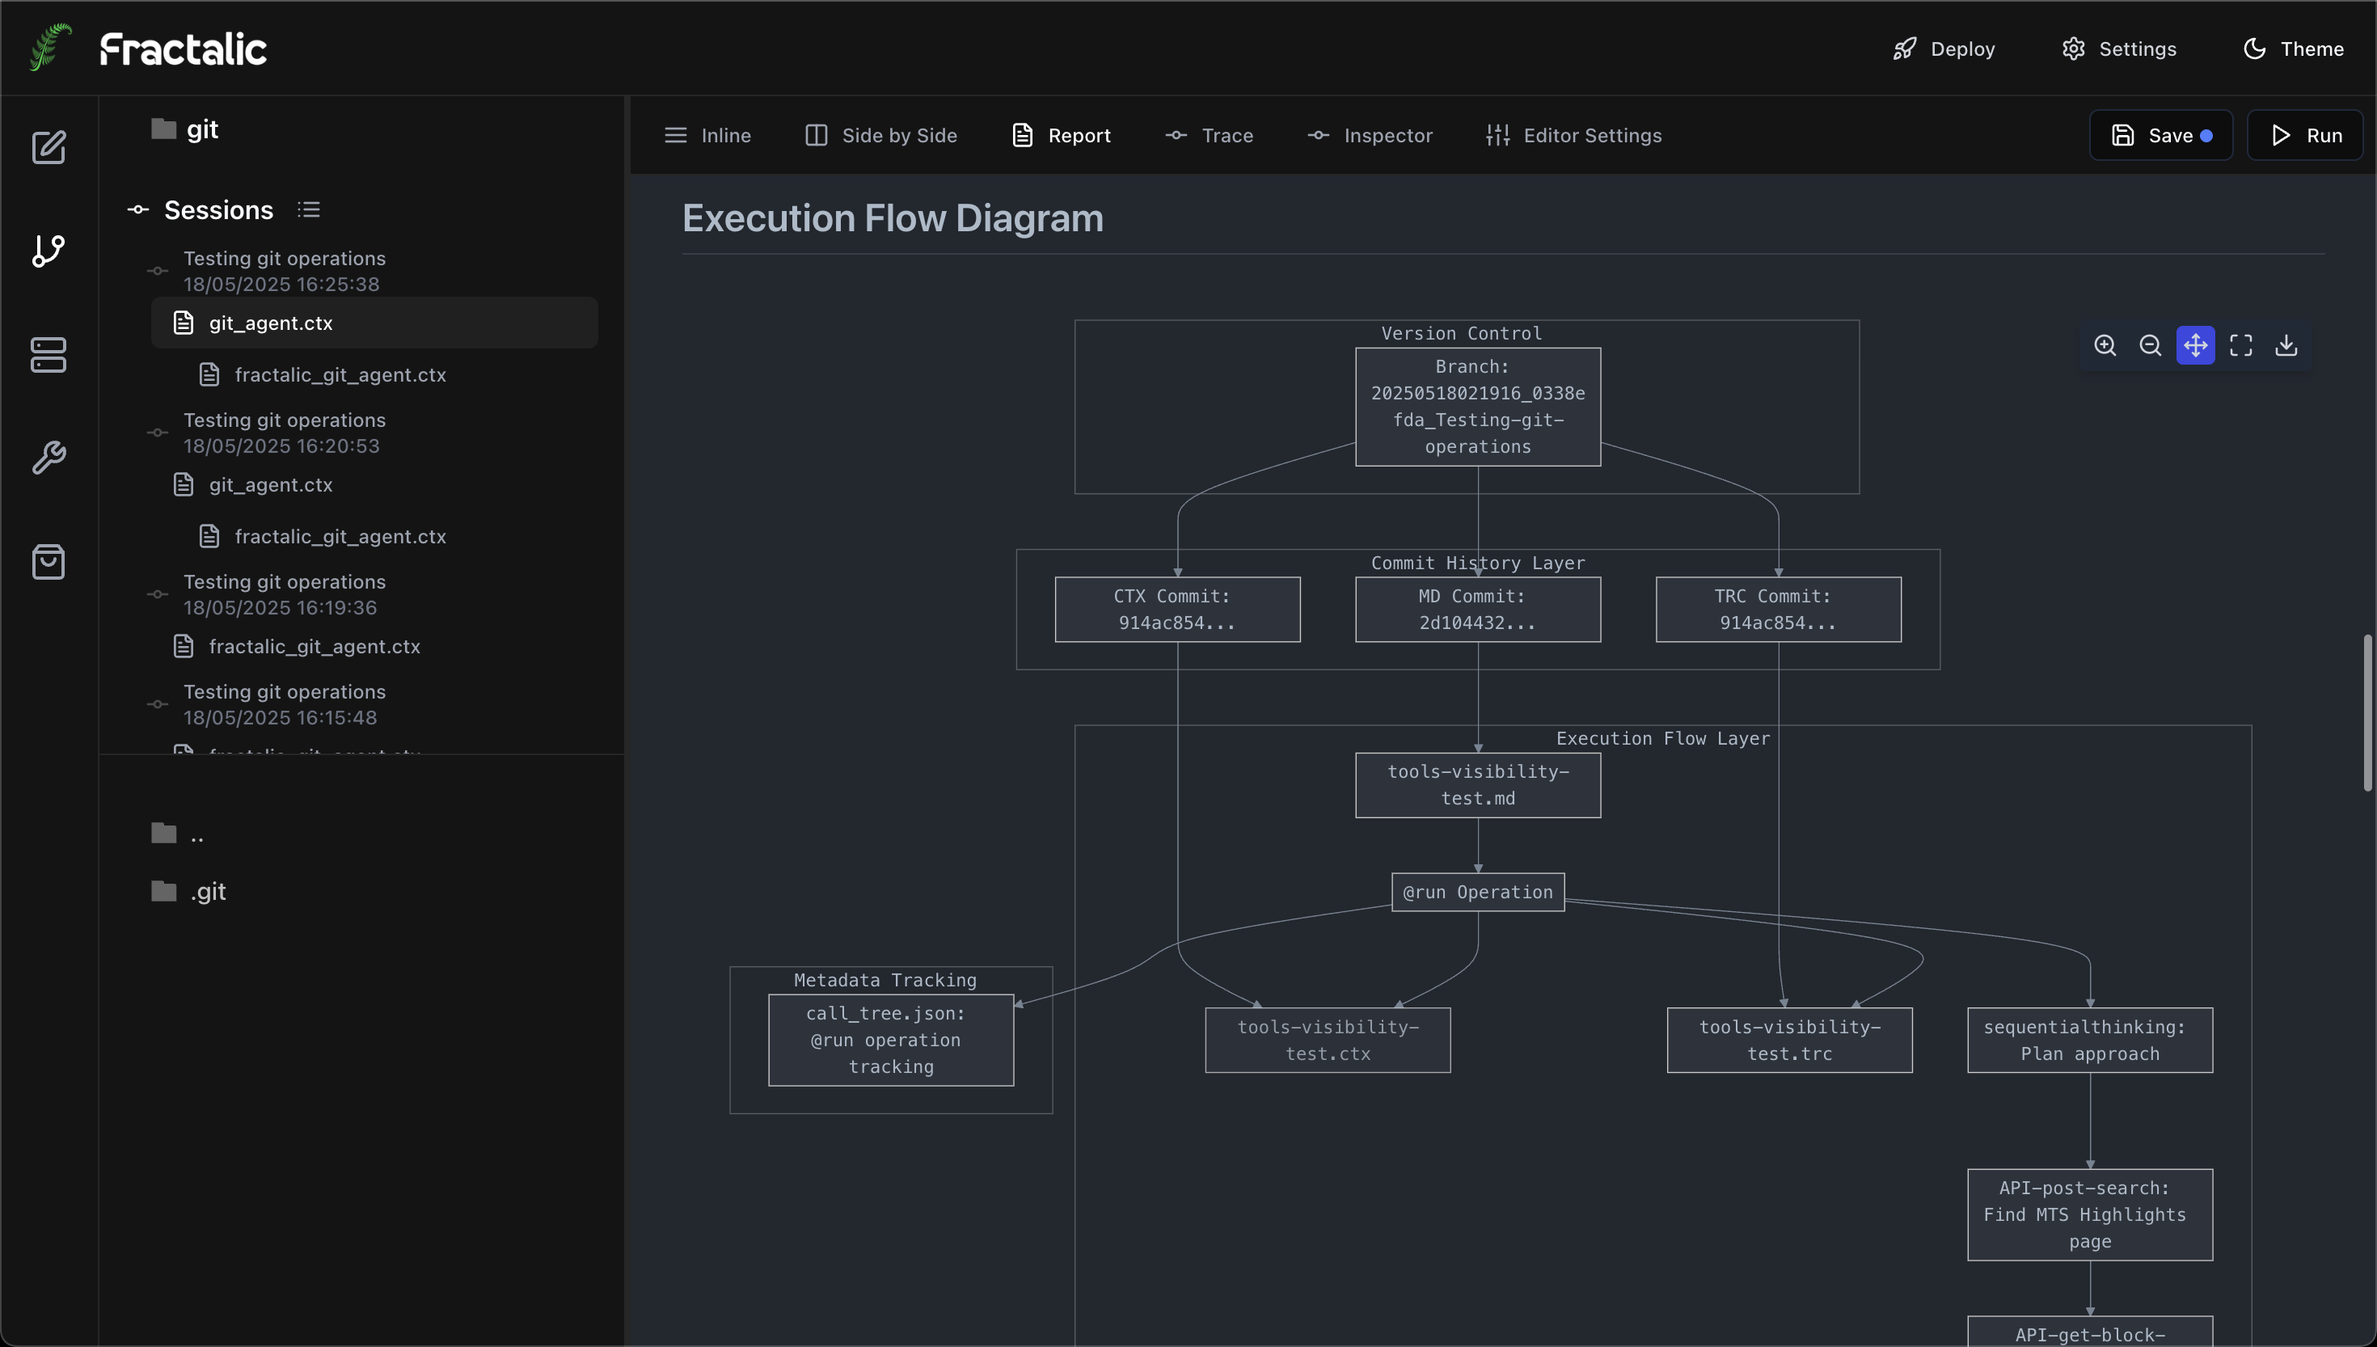Go to parent folder '..'
This screenshot has height=1347, width=2377.
(178, 834)
